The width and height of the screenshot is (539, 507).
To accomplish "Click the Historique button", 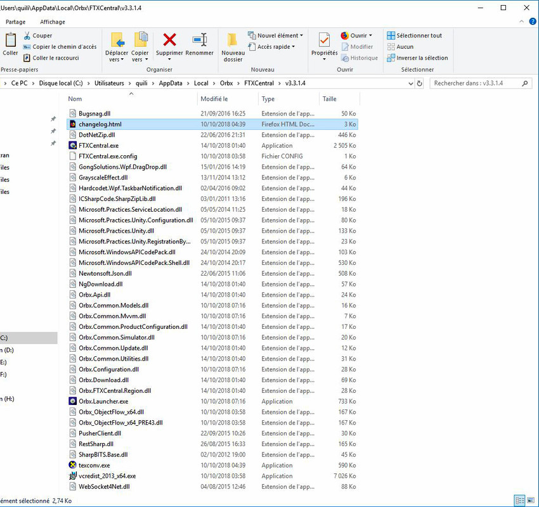I will [360, 58].
